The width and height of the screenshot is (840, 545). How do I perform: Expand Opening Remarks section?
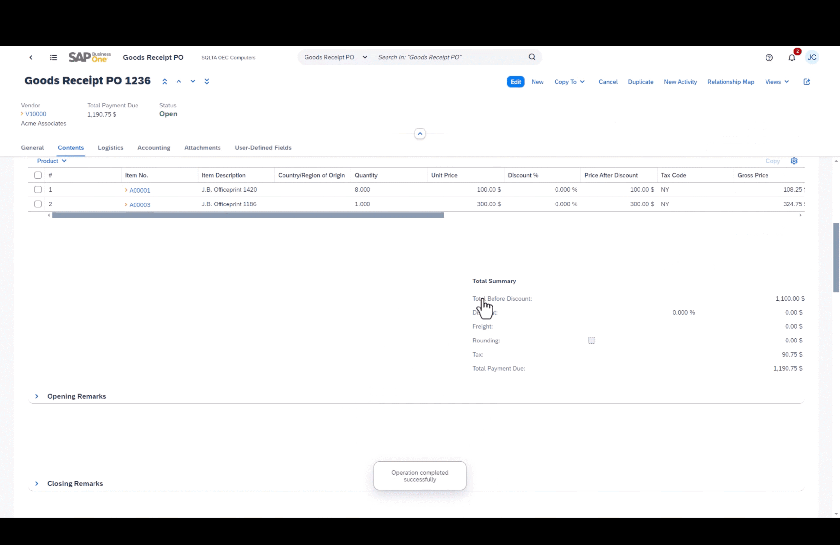[37, 396]
